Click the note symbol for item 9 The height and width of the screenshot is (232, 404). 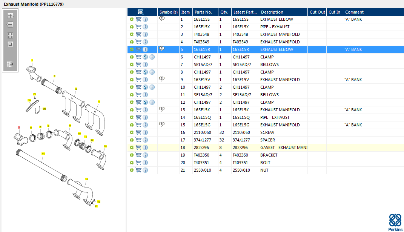[x=162, y=79]
